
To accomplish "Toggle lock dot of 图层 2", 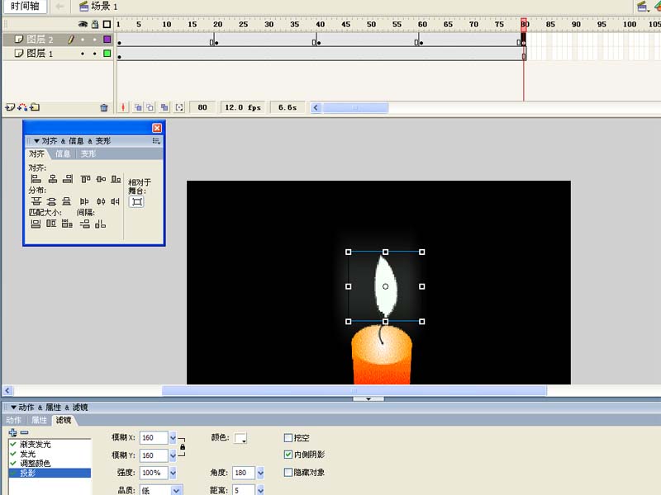I will (x=95, y=40).
